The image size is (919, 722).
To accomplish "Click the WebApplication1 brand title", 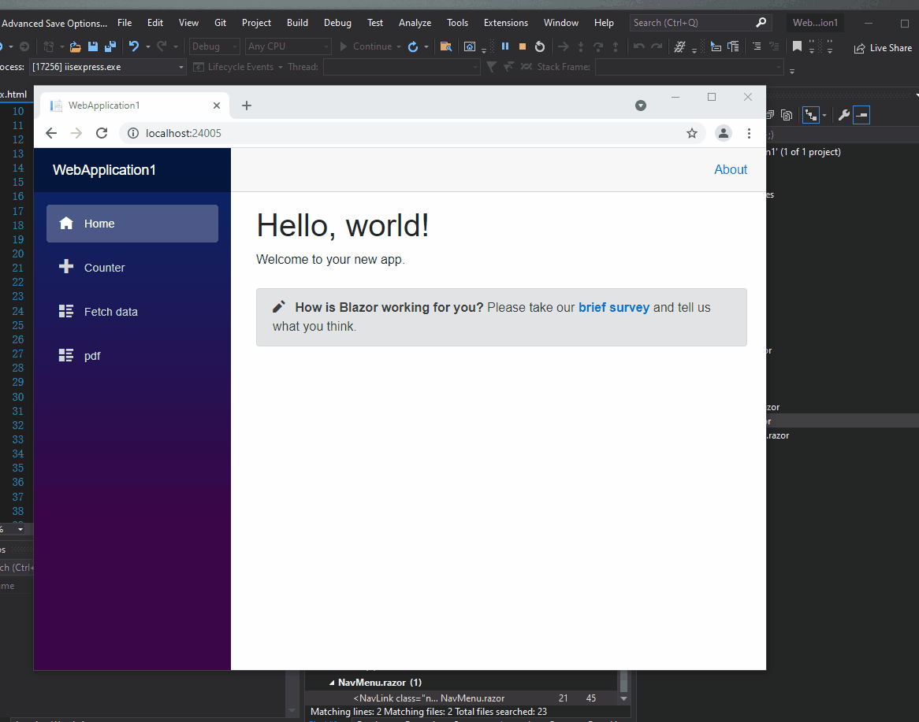I will [104, 170].
